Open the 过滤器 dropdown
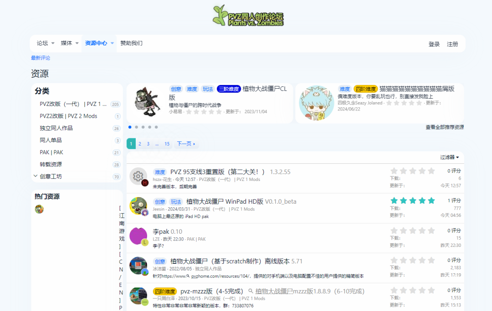This screenshot has height=311, width=492. pyautogui.click(x=449, y=157)
